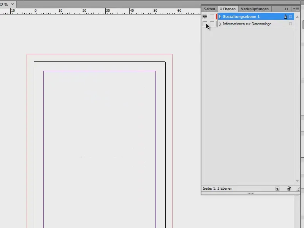Open the layers panel flyout menu
This screenshot has width=304, height=228.
[296, 9]
